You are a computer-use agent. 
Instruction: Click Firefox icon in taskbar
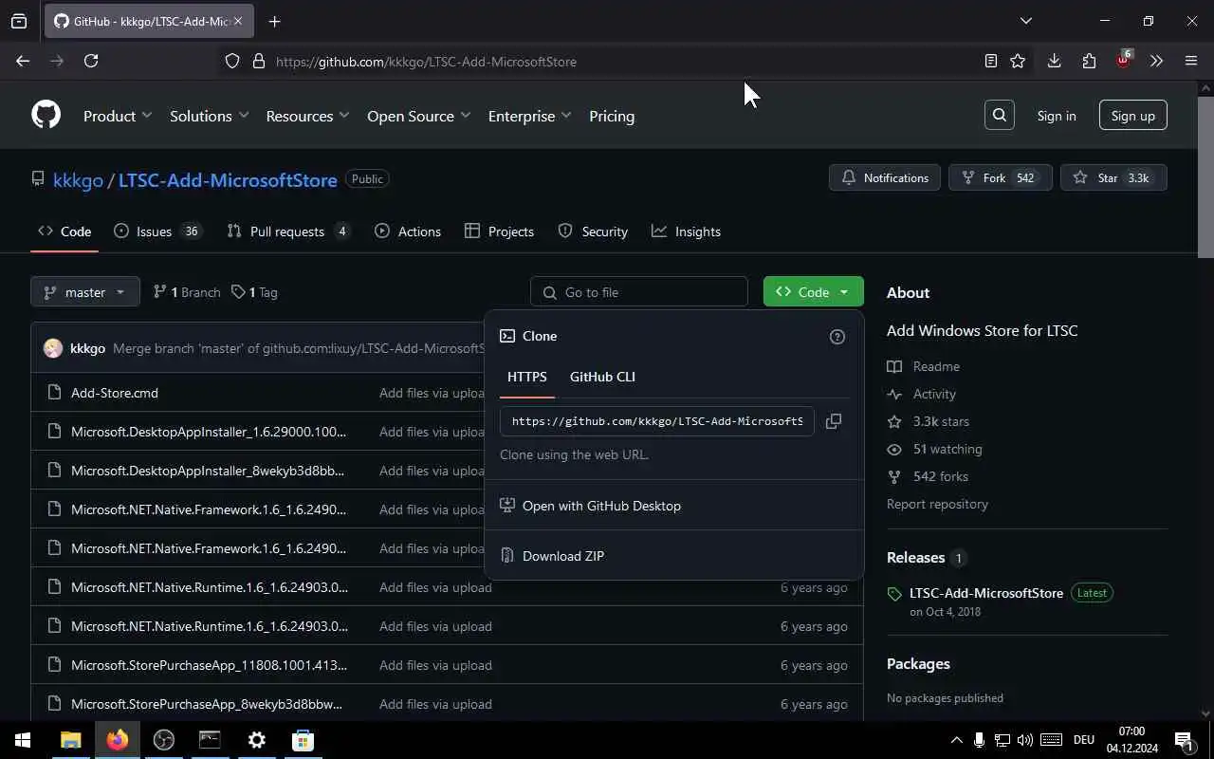[x=117, y=740]
